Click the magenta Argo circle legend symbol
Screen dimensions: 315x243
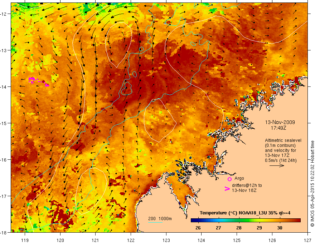coord(229,179)
